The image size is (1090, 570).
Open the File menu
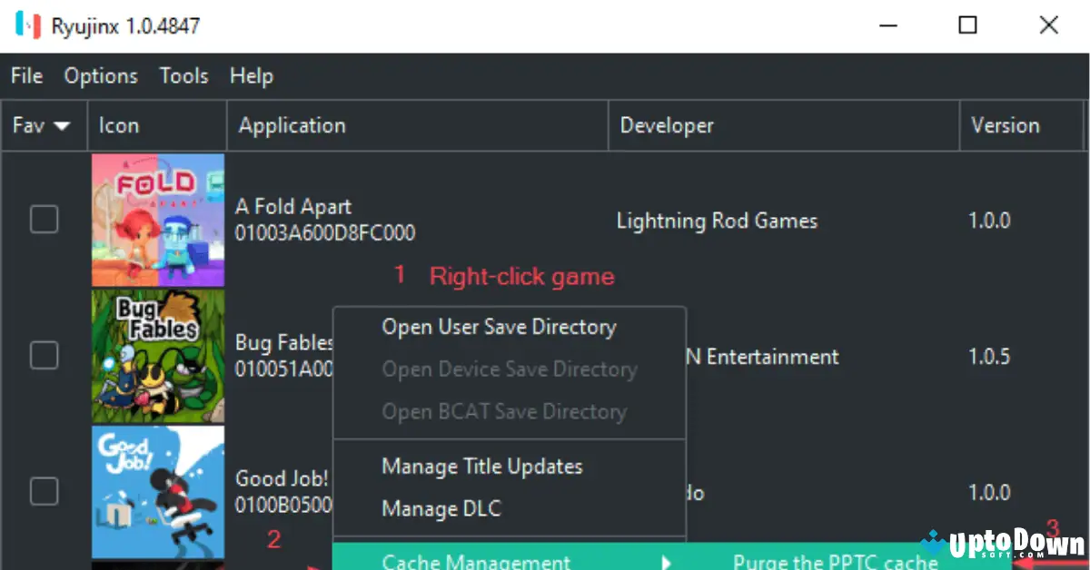point(25,76)
